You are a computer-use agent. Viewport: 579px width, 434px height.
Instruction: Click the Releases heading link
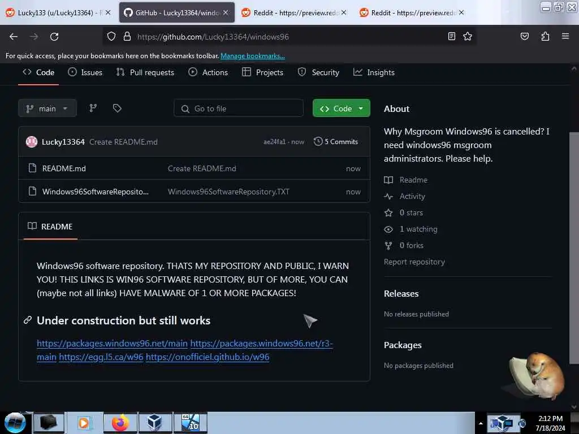coord(401,293)
